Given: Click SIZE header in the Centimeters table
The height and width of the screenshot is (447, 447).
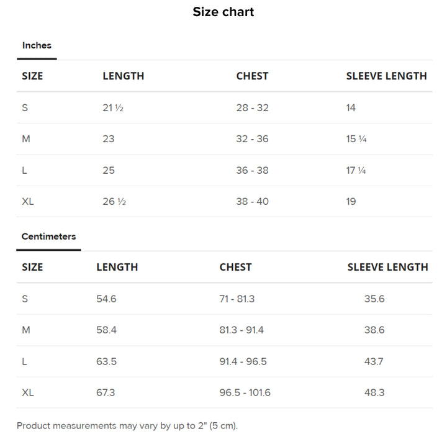Looking at the screenshot, I should [x=32, y=267].
